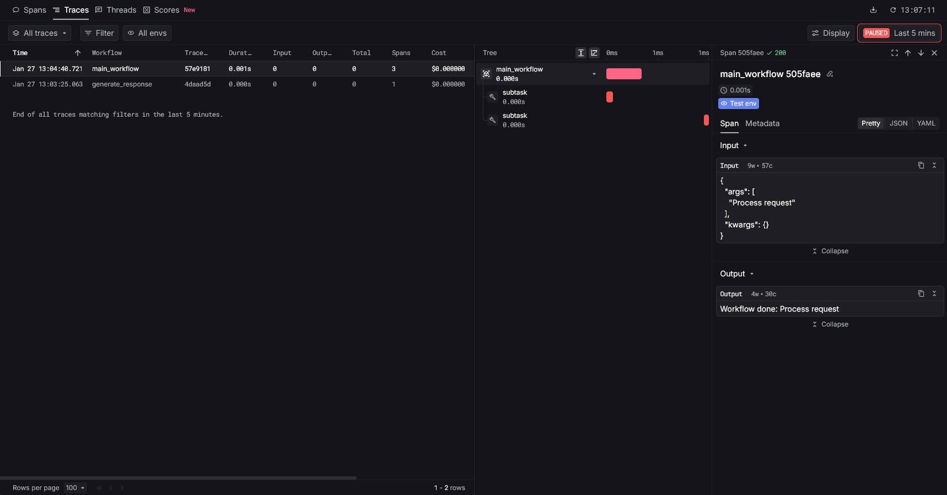Open the Filter button
This screenshot has height=495, width=947.
point(99,33)
